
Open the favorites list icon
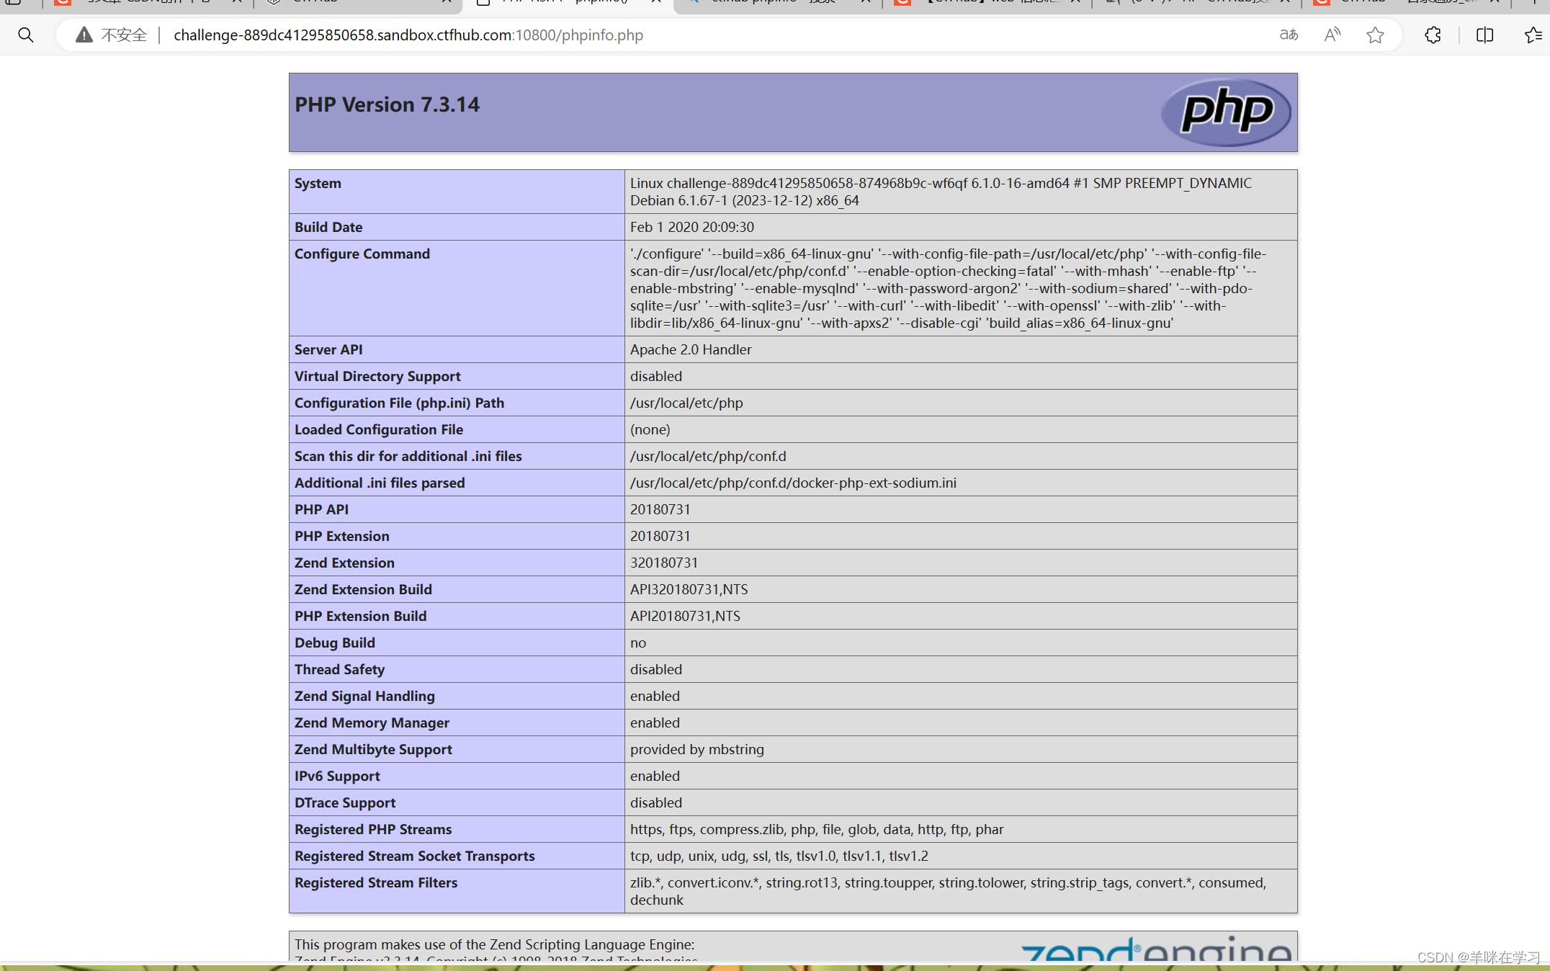pos(1533,35)
